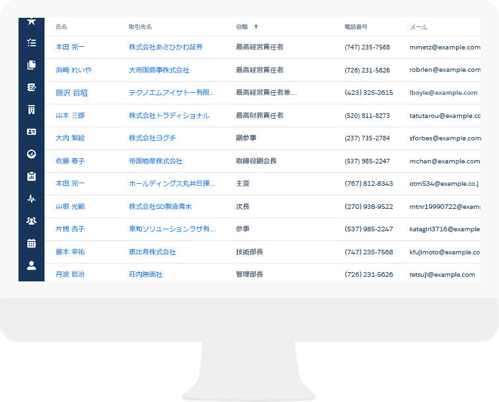Click the accounts building icon in sidebar
This screenshot has width=499, height=402.
click(x=31, y=109)
